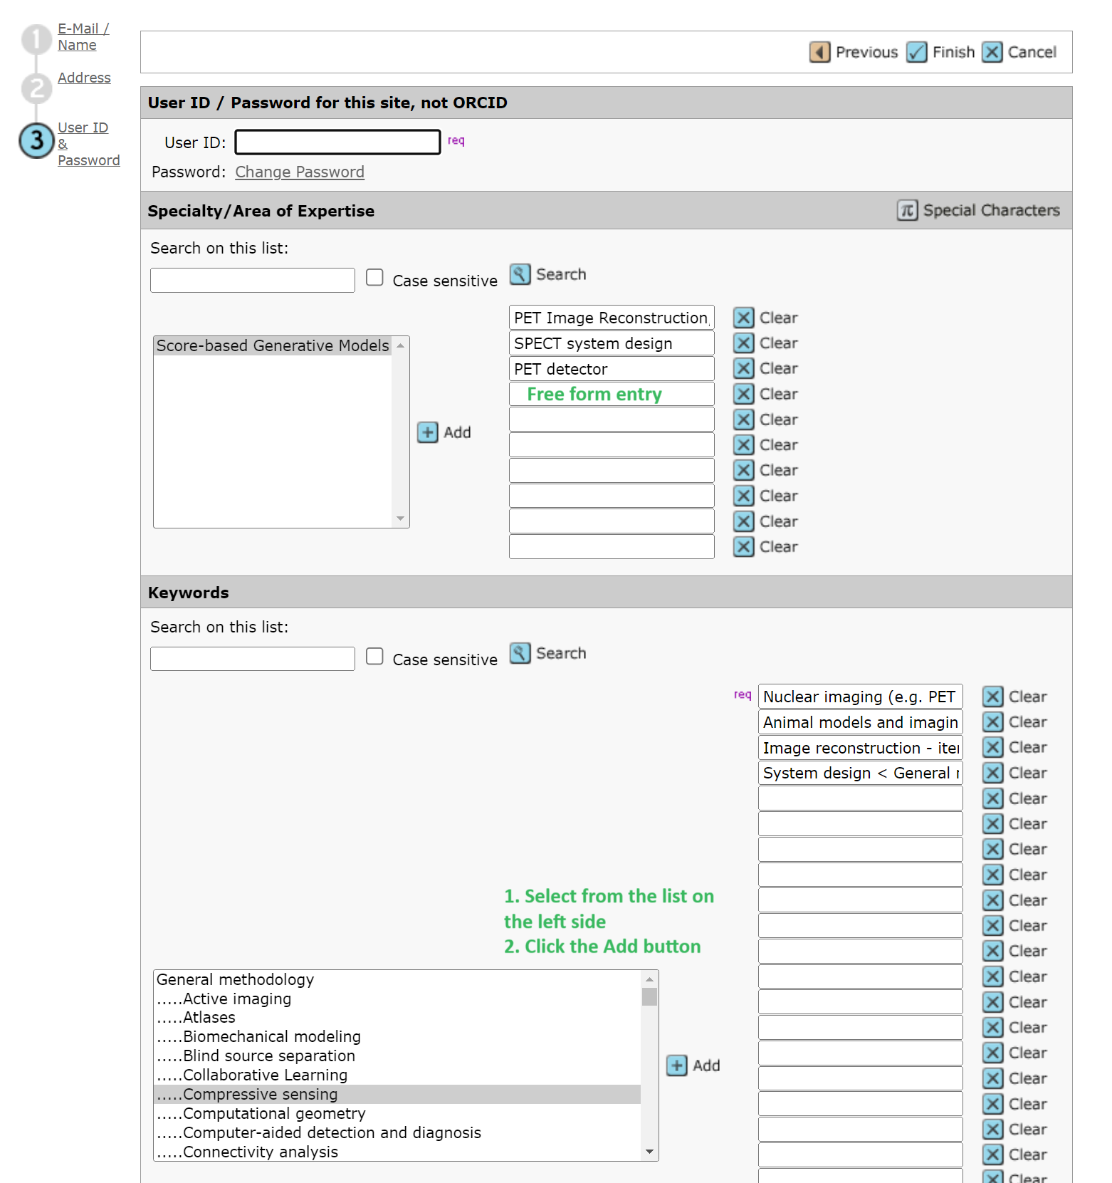1112x1183 pixels.
Task: Click the Cancel X icon
Action: (992, 52)
